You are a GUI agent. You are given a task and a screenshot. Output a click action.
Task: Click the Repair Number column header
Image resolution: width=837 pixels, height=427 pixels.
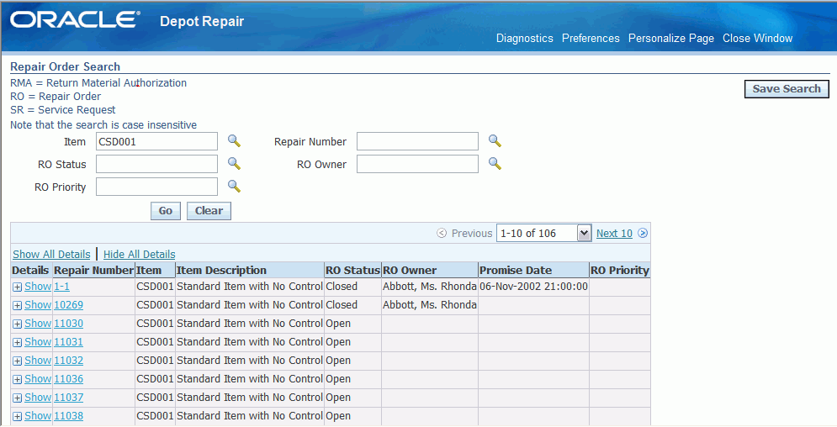[93, 271]
